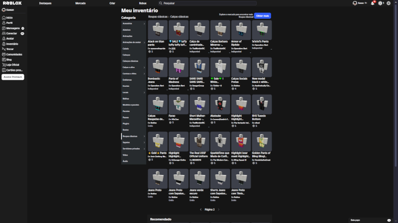The height and width of the screenshot is (223, 398).
Task: Focus the Pesquisar search field
Action: pos(207,3)
